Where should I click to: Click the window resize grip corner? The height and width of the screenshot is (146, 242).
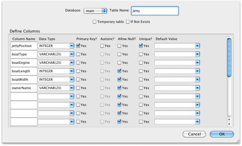(238, 141)
